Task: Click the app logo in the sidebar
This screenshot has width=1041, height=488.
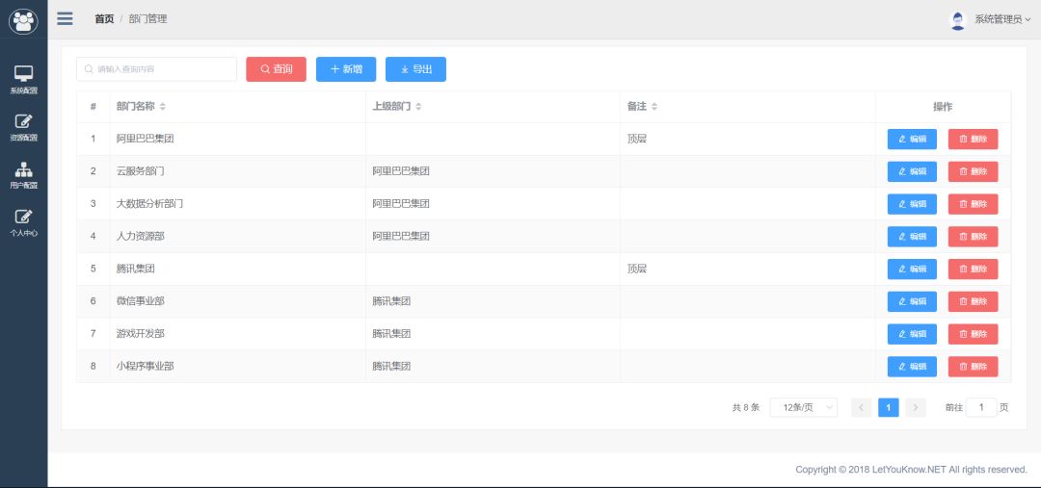Action: tap(23, 20)
